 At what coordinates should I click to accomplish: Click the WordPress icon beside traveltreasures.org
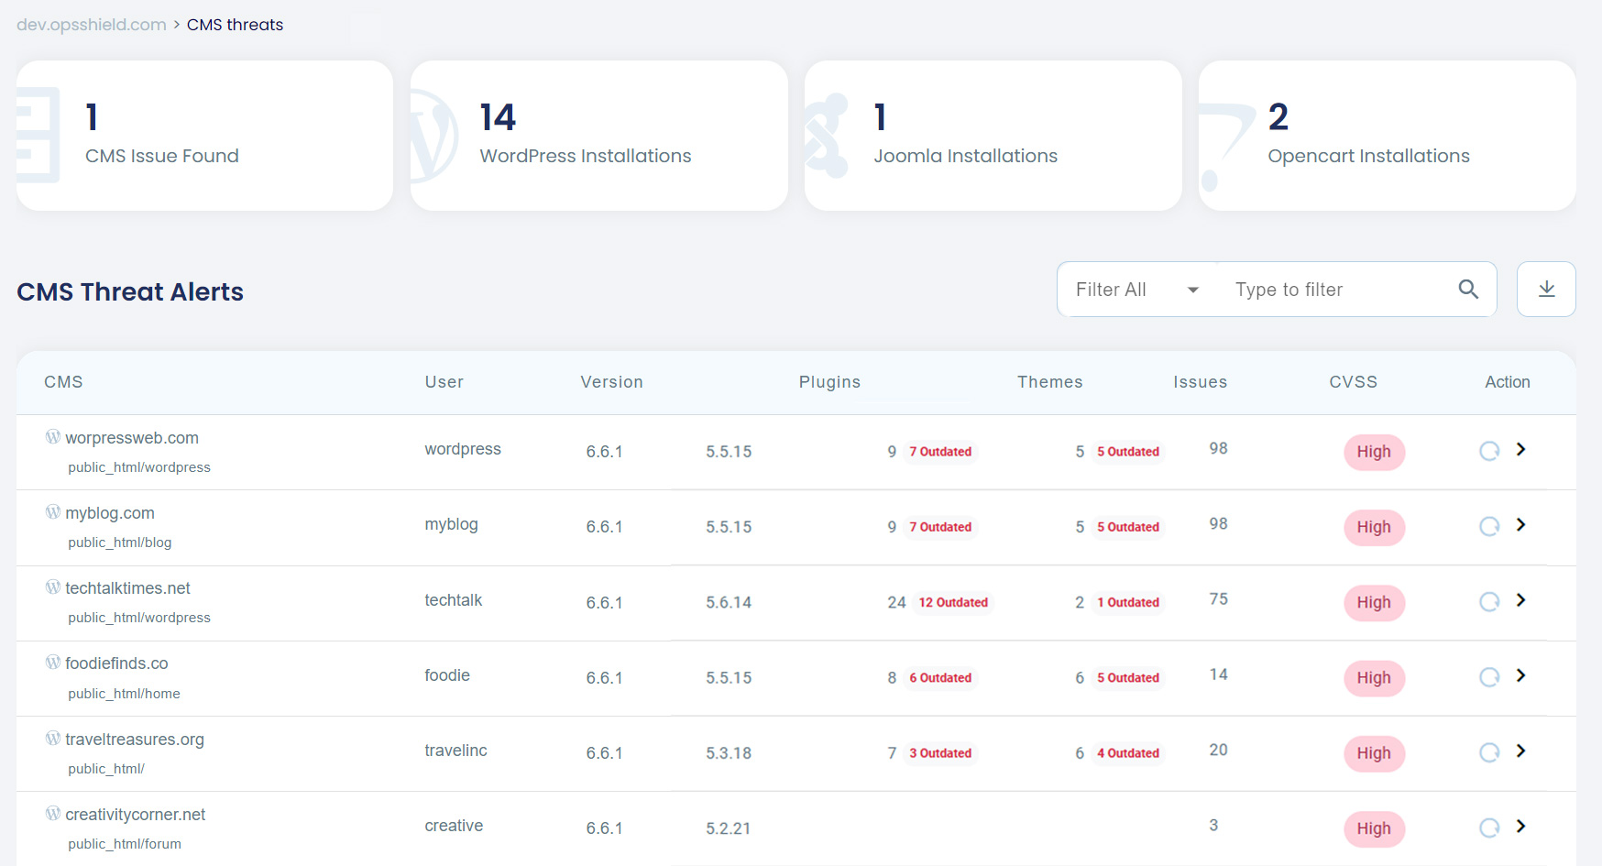(53, 738)
